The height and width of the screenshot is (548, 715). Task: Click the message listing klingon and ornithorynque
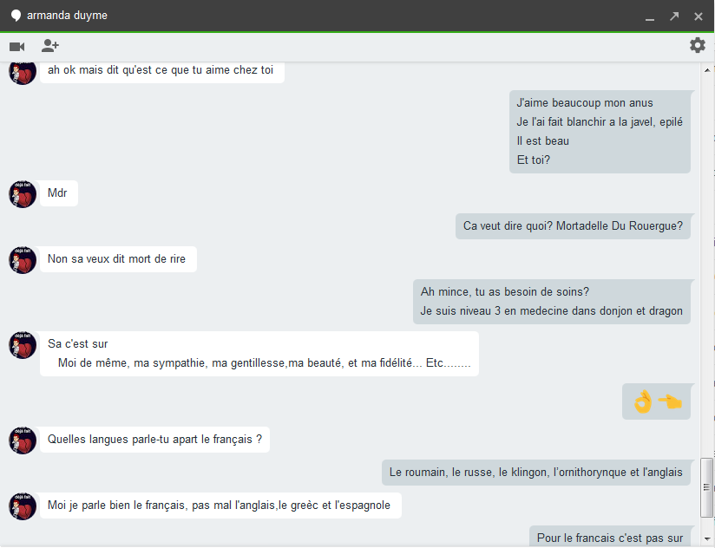[x=535, y=473]
